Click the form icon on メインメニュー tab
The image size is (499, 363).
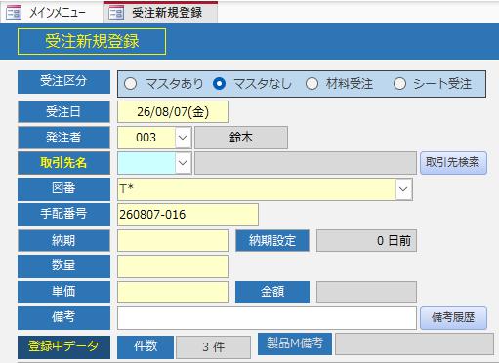[14, 13]
